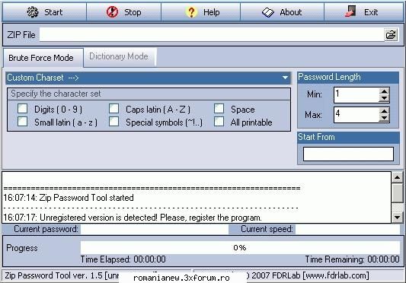The image size is (406, 283).
Task: Click the Time Remaining: 00:00:00 text
Action: click(352, 259)
